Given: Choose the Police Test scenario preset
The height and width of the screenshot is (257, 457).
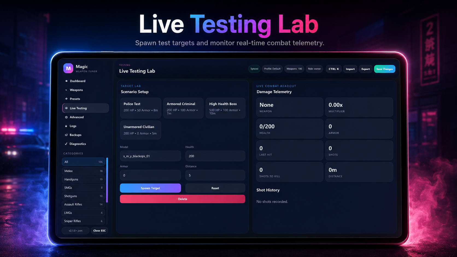Looking at the screenshot, I should [140, 108].
